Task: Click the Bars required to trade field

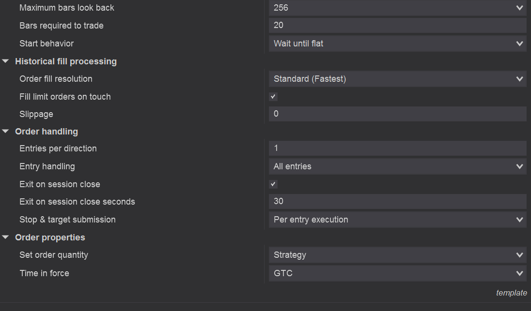Action: (397, 26)
